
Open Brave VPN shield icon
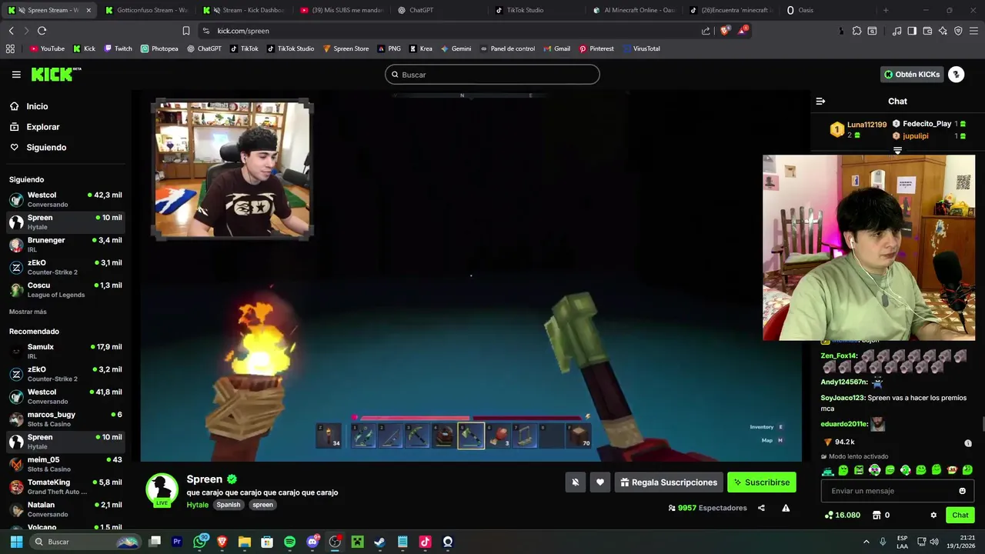pyautogui.click(x=958, y=31)
